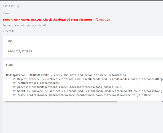Click the NodeApiError line in the stack trace

[66, 75]
